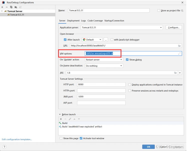Viewport: 187px width, 151px height.
Task: Toggle the Show dialog checkbox
Action: [127, 60]
